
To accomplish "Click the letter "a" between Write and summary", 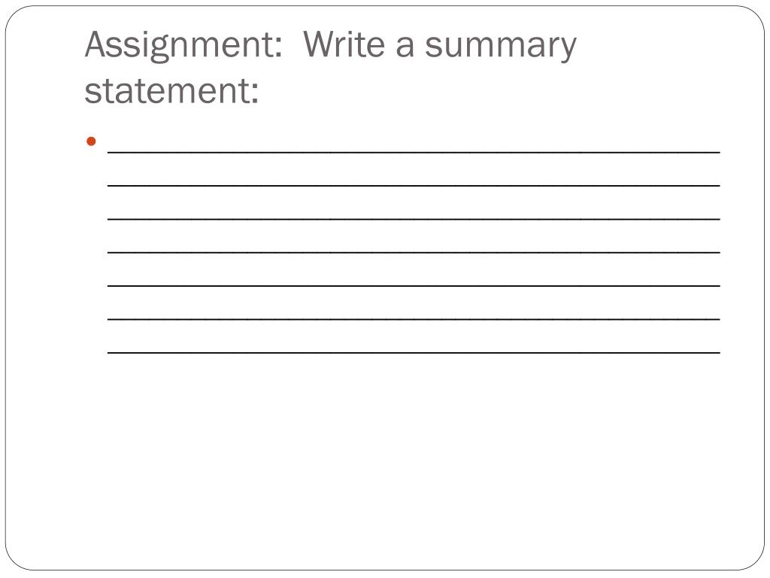I will [405, 47].
